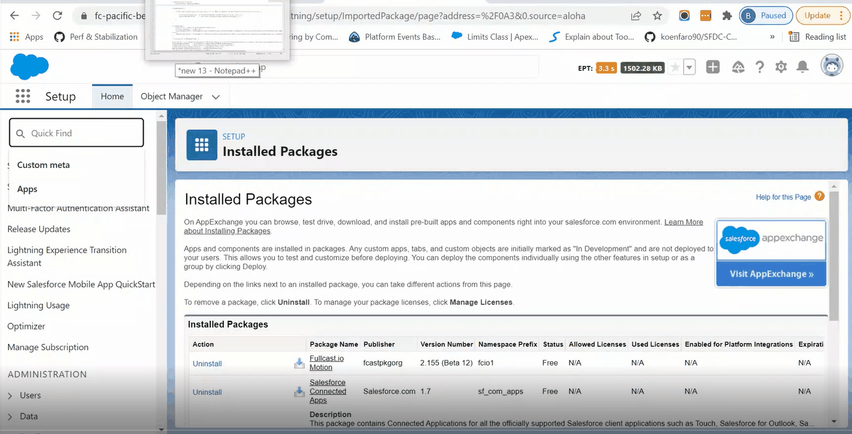Screen dimensions: 852x434
Task: Open Salesforce Connected Apps package link
Action: click(328, 392)
